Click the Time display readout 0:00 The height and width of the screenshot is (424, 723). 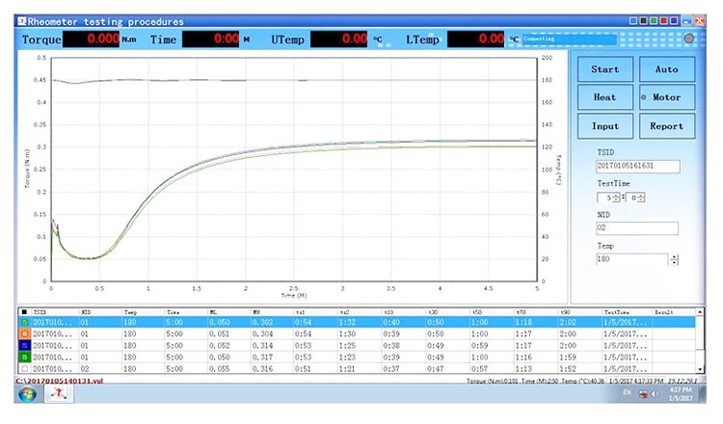[x=211, y=40]
